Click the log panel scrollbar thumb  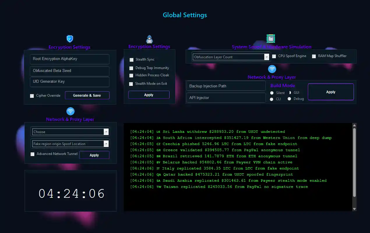pyautogui.click(x=355, y=163)
